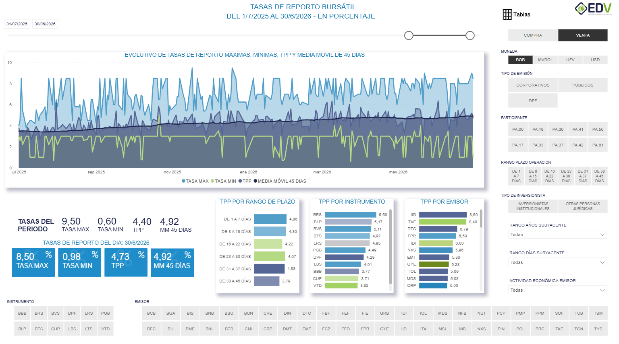Select participant PA.17
The image size is (619, 344).
pyautogui.click(x=518, y=145)
